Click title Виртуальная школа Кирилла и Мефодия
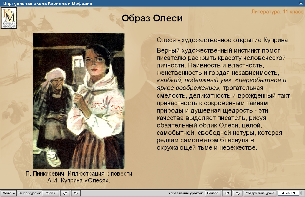This screenshot has width=305, height=197. pyautogui.click(x=48, y=3)
